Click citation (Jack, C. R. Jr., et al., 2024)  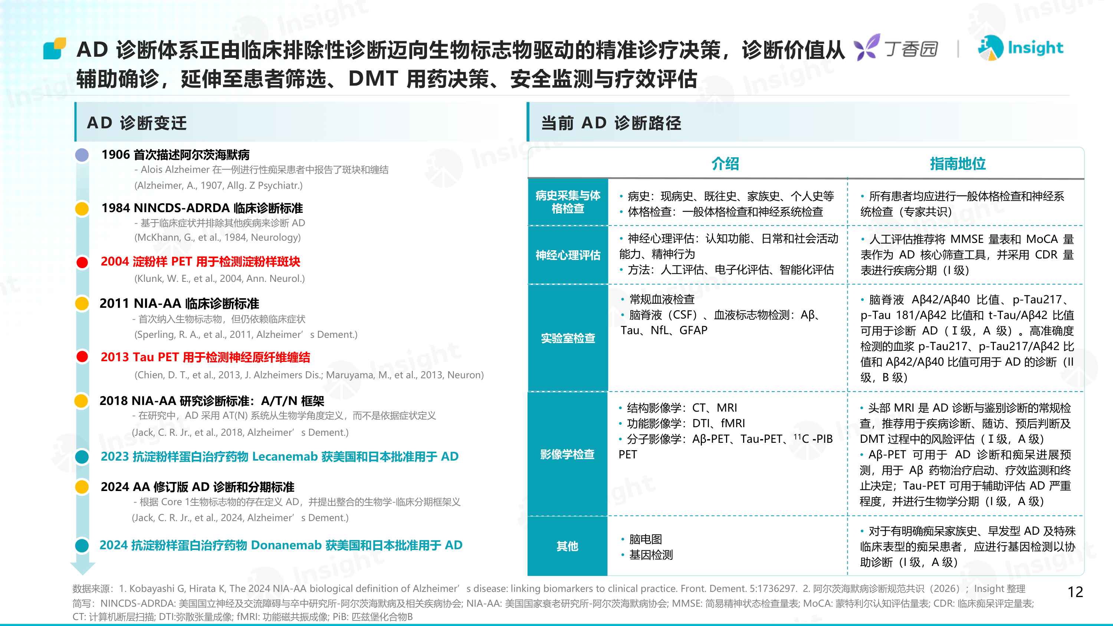coord(240,518)
